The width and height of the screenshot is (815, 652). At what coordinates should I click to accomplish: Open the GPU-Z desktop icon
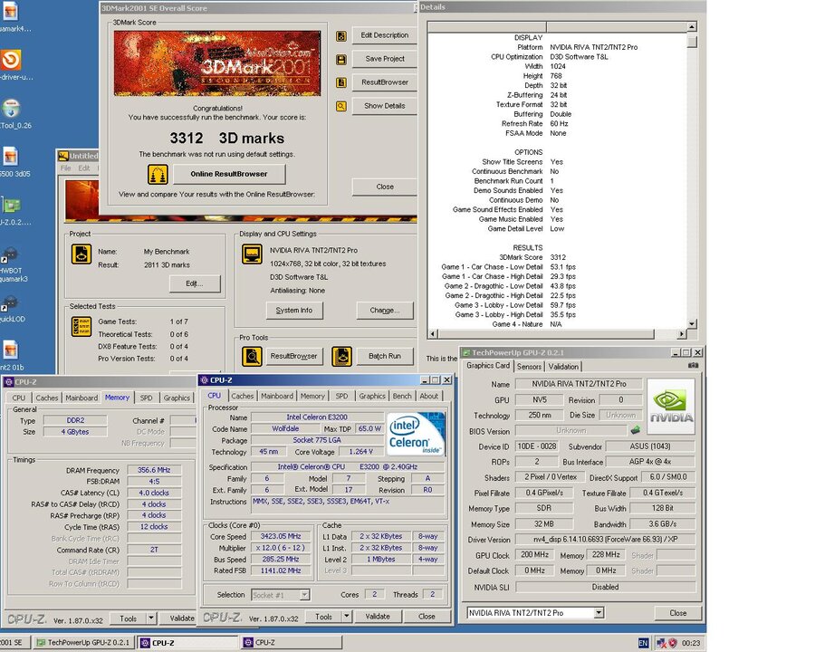point(11,206)
